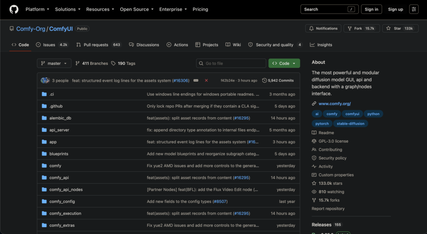
Task: Select the Star icon button
Action: click(388, 28)
